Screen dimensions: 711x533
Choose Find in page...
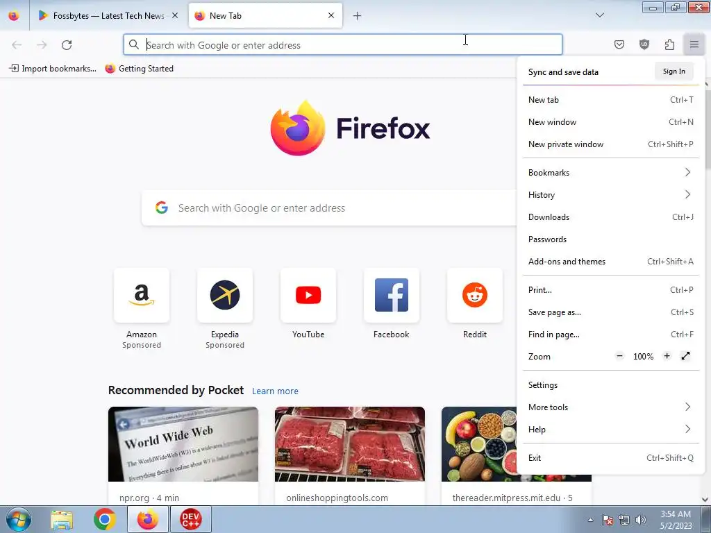[x=611, y=335]
